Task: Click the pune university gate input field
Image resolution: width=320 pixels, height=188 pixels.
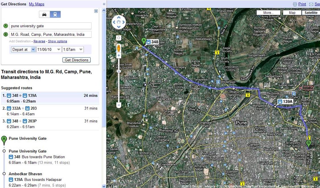Action: 50,26
